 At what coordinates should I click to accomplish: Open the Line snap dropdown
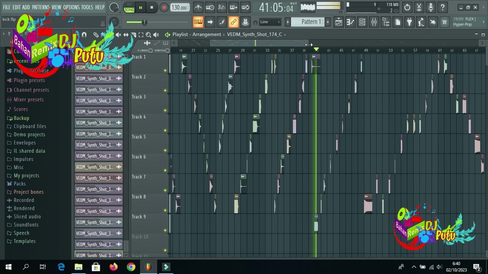(x=270, y=22)
